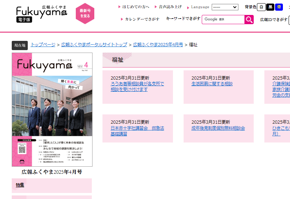Set background color to black (黒)
The width and height of the screenshot is (290, 199).
click(270, 7)
